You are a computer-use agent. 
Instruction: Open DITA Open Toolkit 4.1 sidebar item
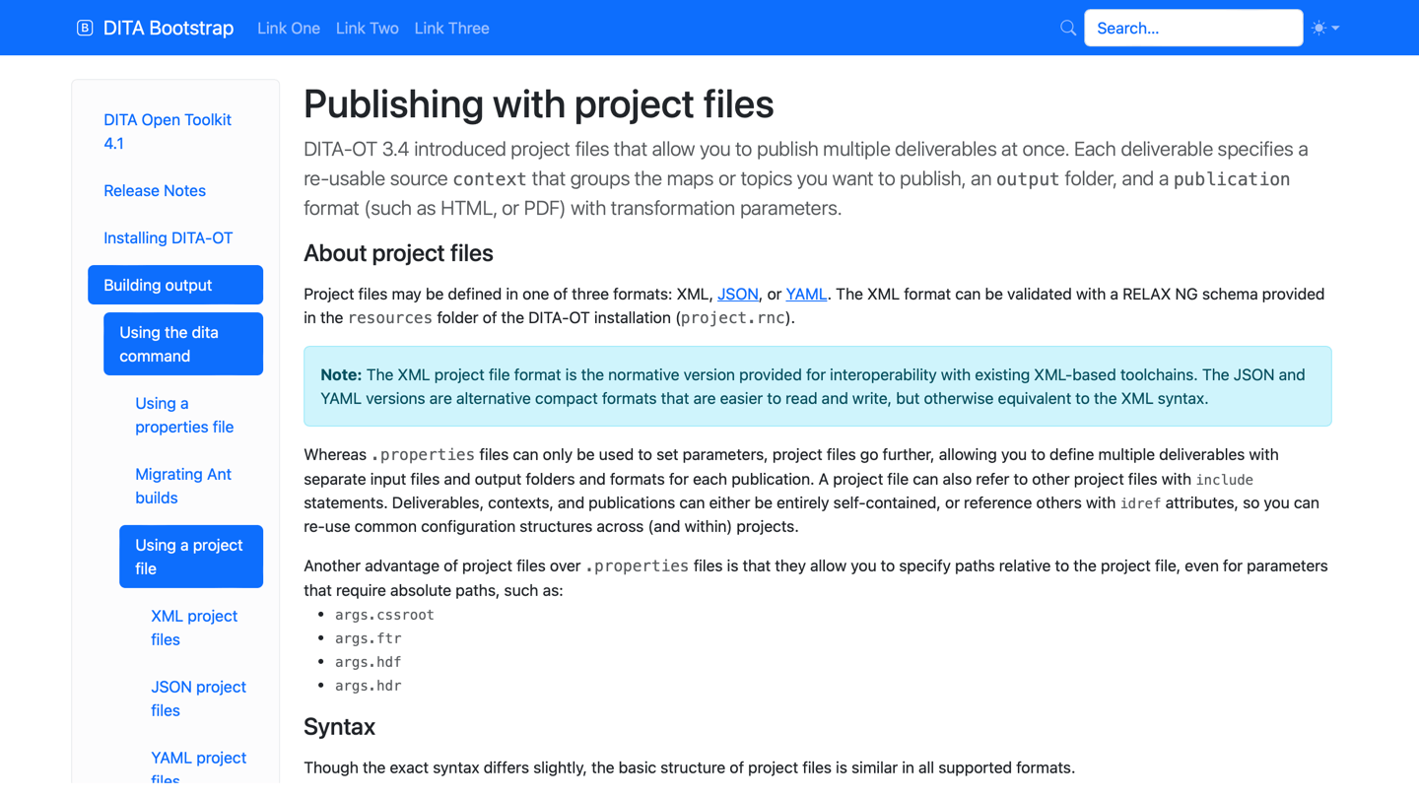[168, 131]
